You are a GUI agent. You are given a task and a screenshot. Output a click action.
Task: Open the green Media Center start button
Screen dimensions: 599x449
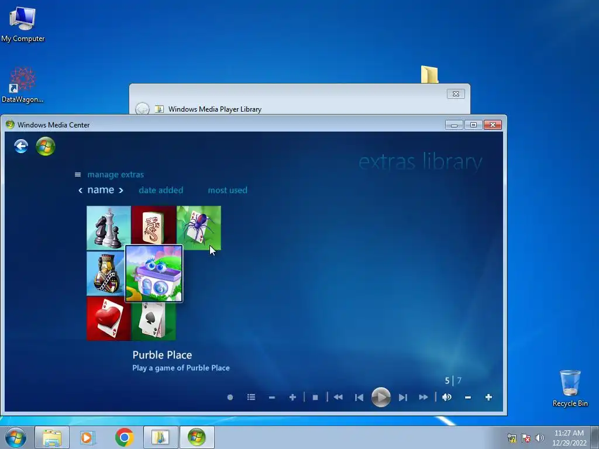[46, 146]
